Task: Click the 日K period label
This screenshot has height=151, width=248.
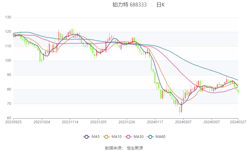Action: 160,5
